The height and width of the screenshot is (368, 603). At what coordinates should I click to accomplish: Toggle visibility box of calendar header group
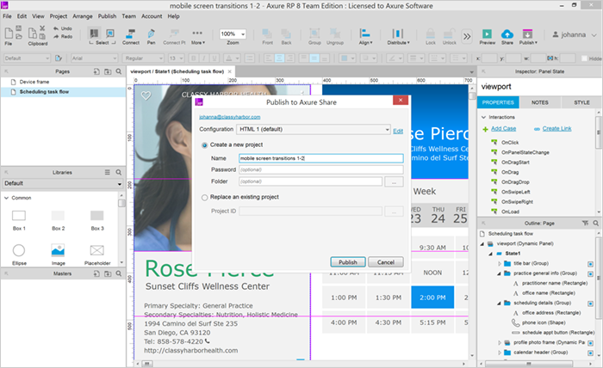point(590,353)
